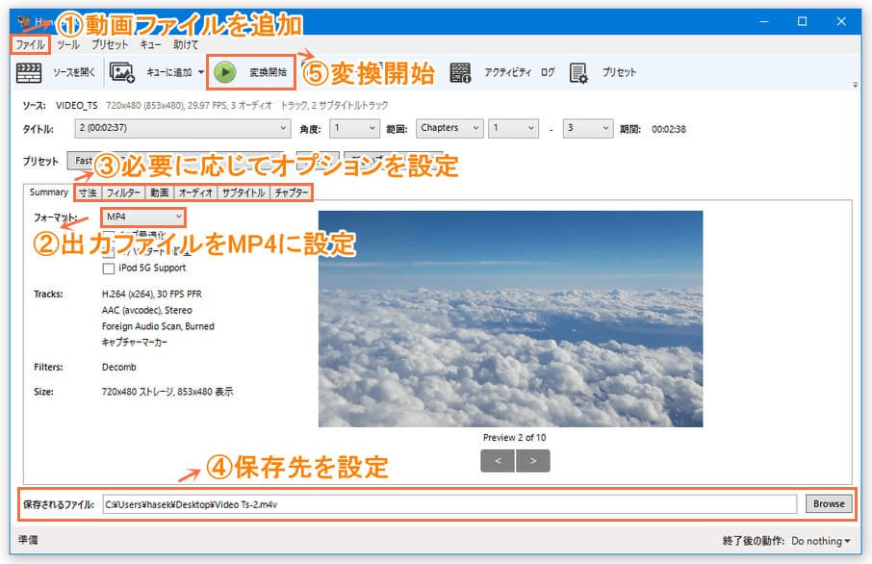The width and height of the screenshot is (872, 564).
Task: Click Foreign Audio Scan, Burned text
Action: pos(158,326)
